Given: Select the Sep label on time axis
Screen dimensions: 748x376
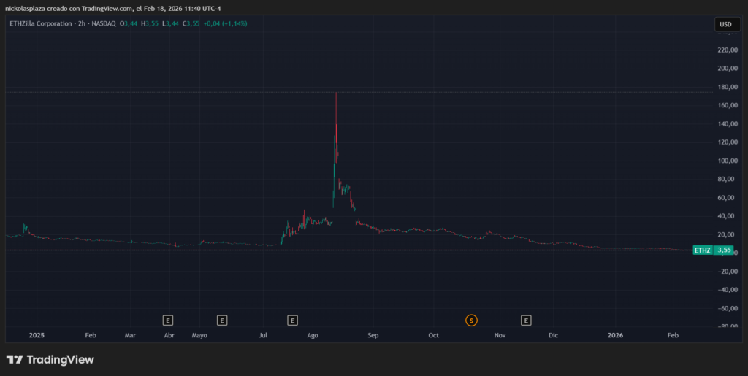Looking at the screenshot, I should click(x=373, y=336).
